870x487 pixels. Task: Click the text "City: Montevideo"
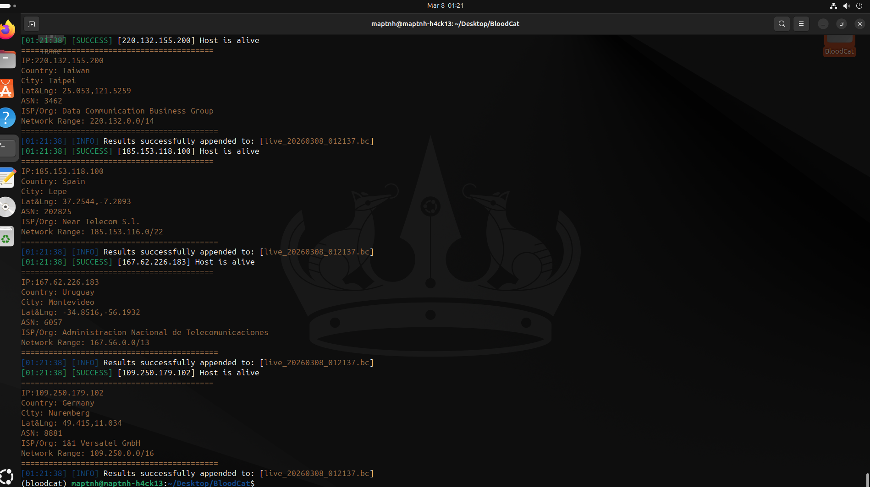[x=58, y=302]
